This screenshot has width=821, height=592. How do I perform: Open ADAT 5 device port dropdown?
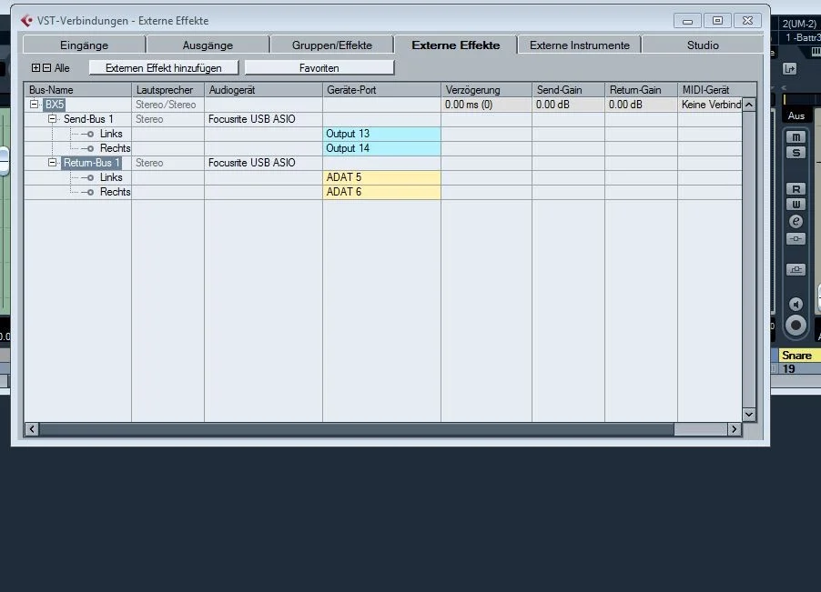pos(381,177)
